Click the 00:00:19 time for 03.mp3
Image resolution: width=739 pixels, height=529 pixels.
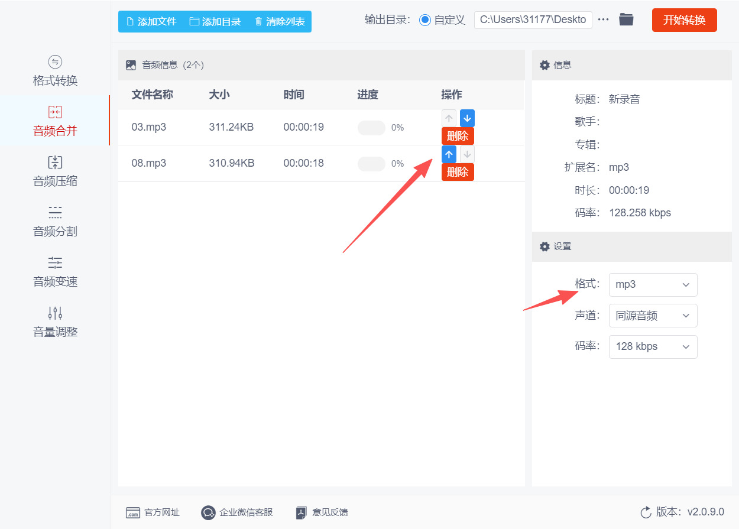[x=303, y=127]
